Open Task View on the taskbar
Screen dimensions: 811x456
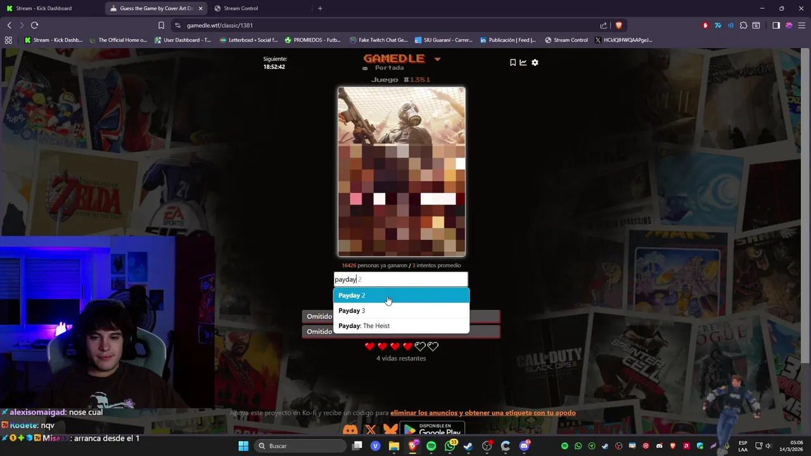point(357,446)
